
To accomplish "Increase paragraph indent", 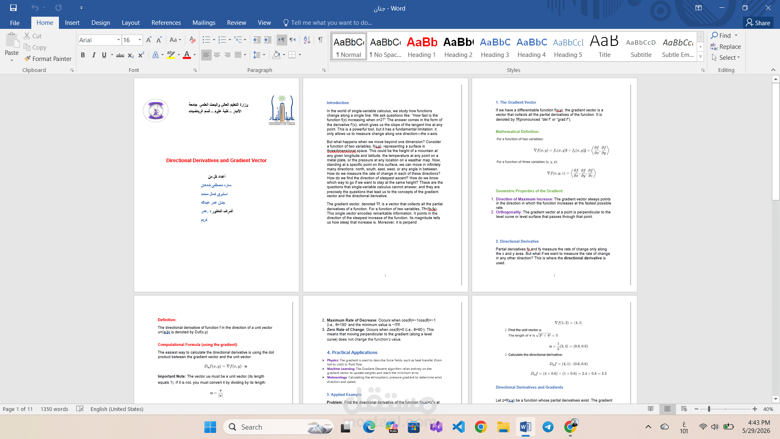I will (x=267, y=40).
